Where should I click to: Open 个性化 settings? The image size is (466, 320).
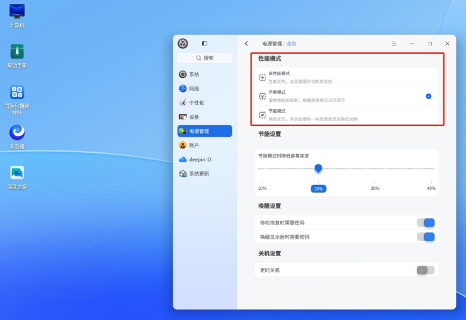(205, 103)
